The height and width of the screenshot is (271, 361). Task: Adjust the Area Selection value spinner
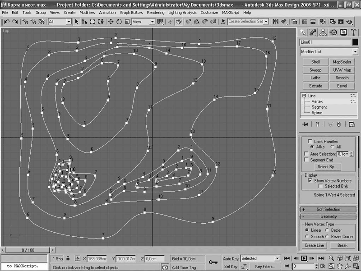[x=351, y=154]
